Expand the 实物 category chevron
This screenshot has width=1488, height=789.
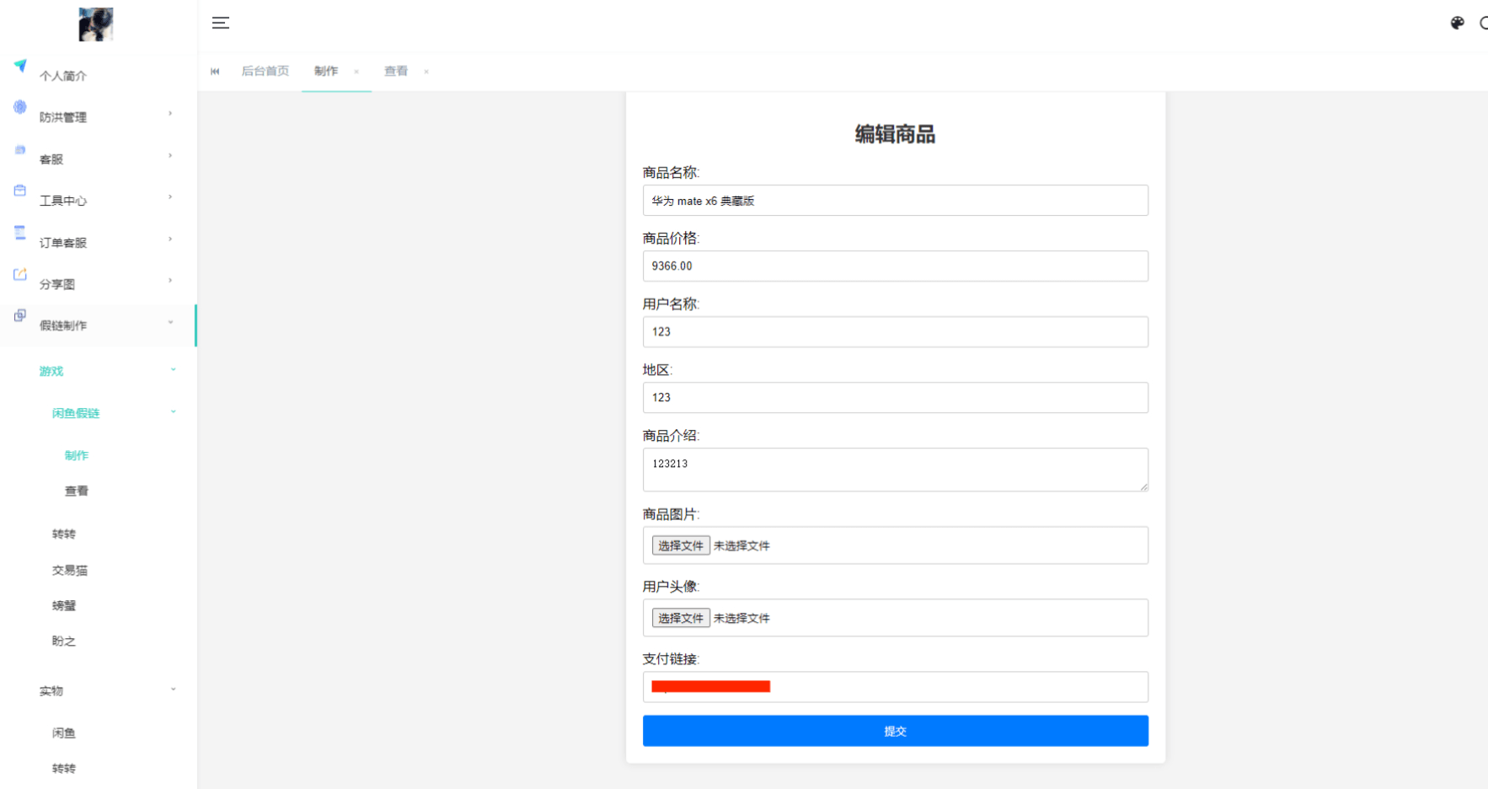click(174, 689)
